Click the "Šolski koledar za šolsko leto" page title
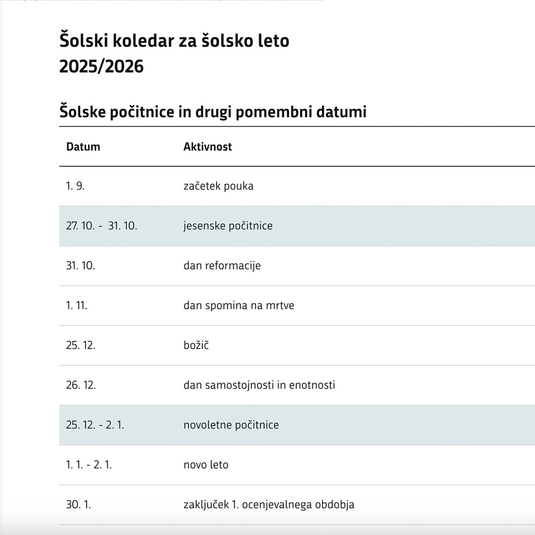 174,41
